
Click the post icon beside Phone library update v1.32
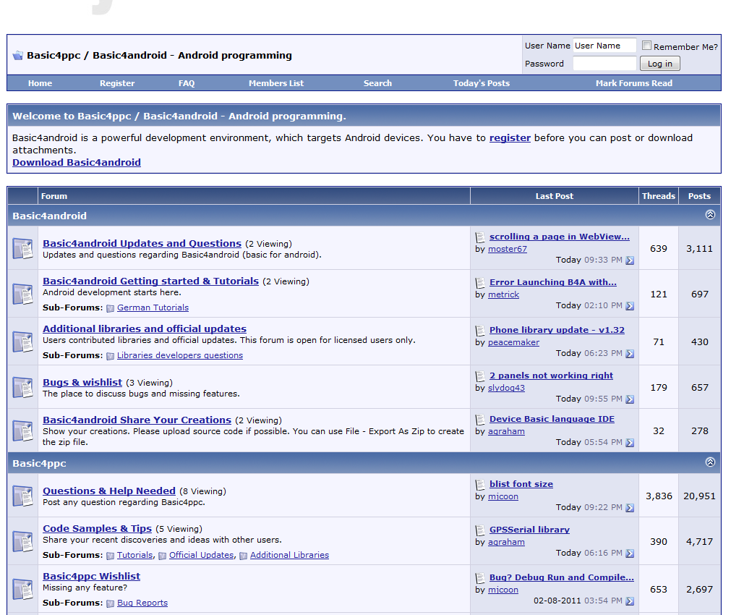pyautogui.click(x=479, y=330)
